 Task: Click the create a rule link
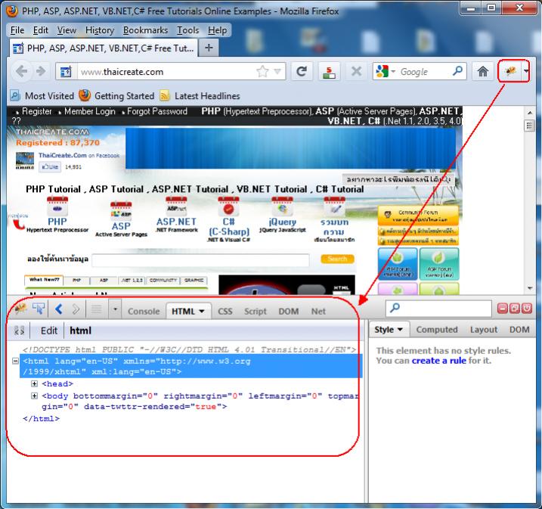tap(439, 361)
